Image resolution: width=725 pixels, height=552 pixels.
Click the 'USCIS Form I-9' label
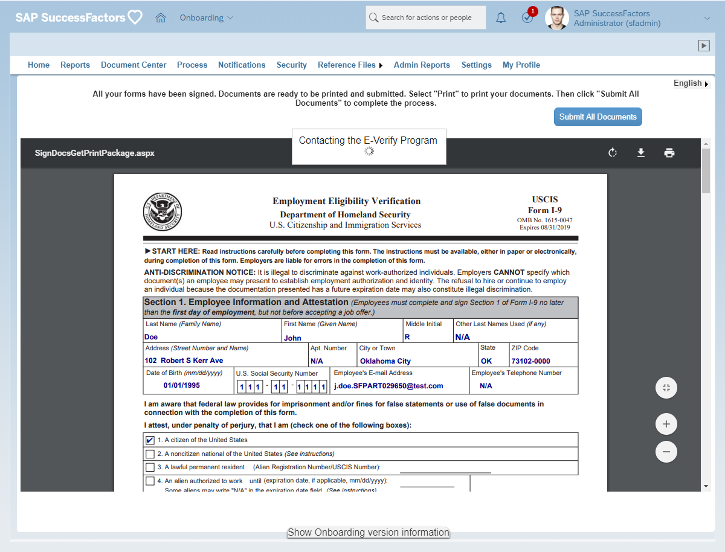(x=545, y=205)
